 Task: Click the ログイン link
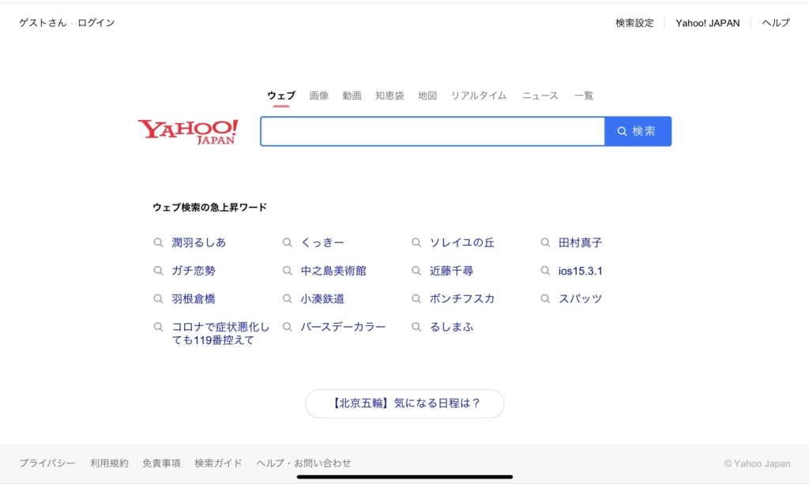(x=96, y=23)
